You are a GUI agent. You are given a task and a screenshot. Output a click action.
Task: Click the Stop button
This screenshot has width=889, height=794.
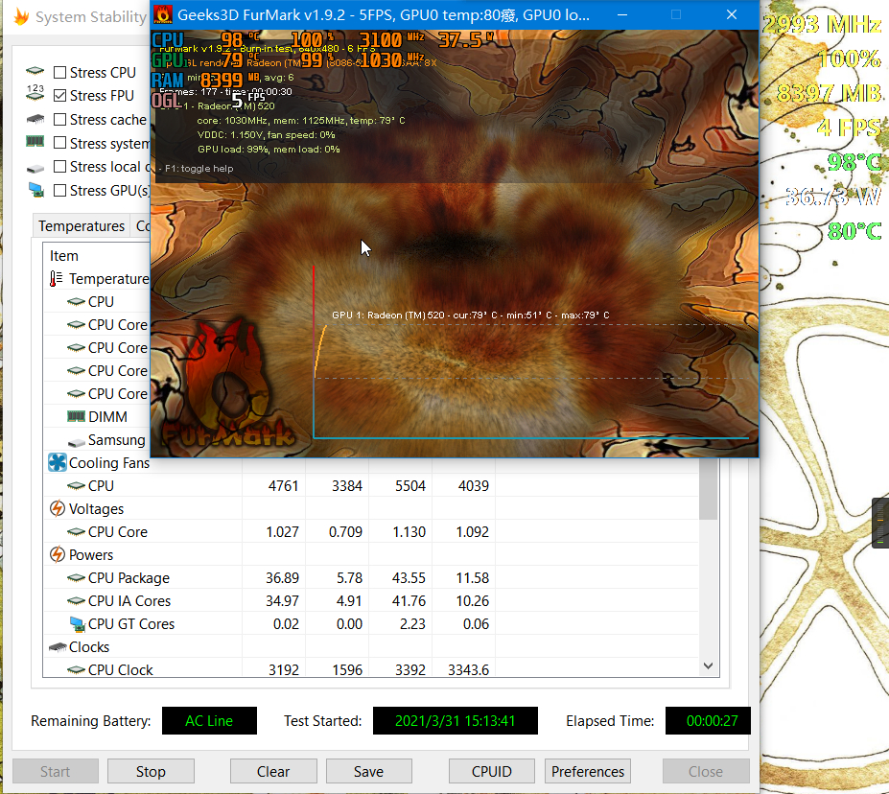pyautogui.click(x=151, y=771)
